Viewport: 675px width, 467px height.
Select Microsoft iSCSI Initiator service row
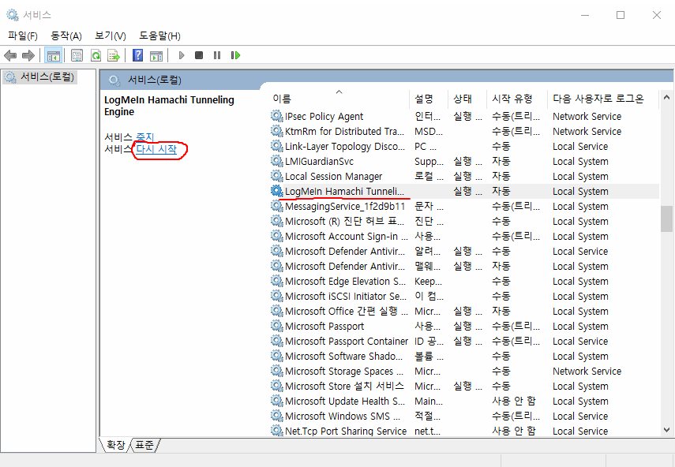[x=464, y=296]
